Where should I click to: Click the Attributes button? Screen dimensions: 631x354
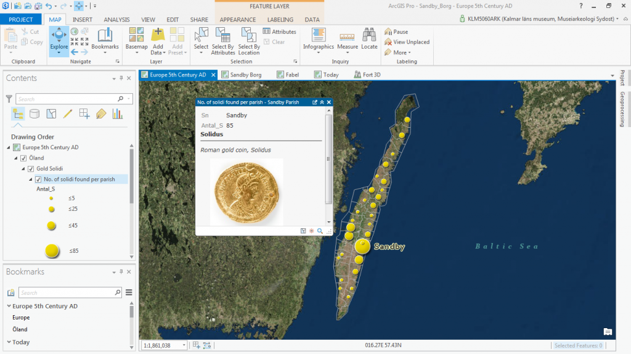pos(279,31)
